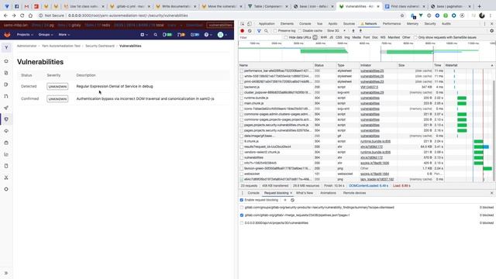Open Regular Expression Denial of Service vulnerability
The image size is (496, 279).
(x=115, y=86)
